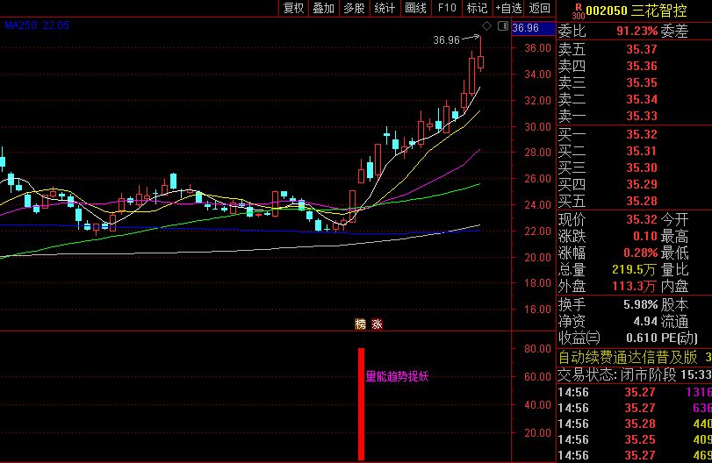The height and width of the screenshot is (463, 712).
Task: Select 卖三 price 35.35
Action: [x=642, y=82]
